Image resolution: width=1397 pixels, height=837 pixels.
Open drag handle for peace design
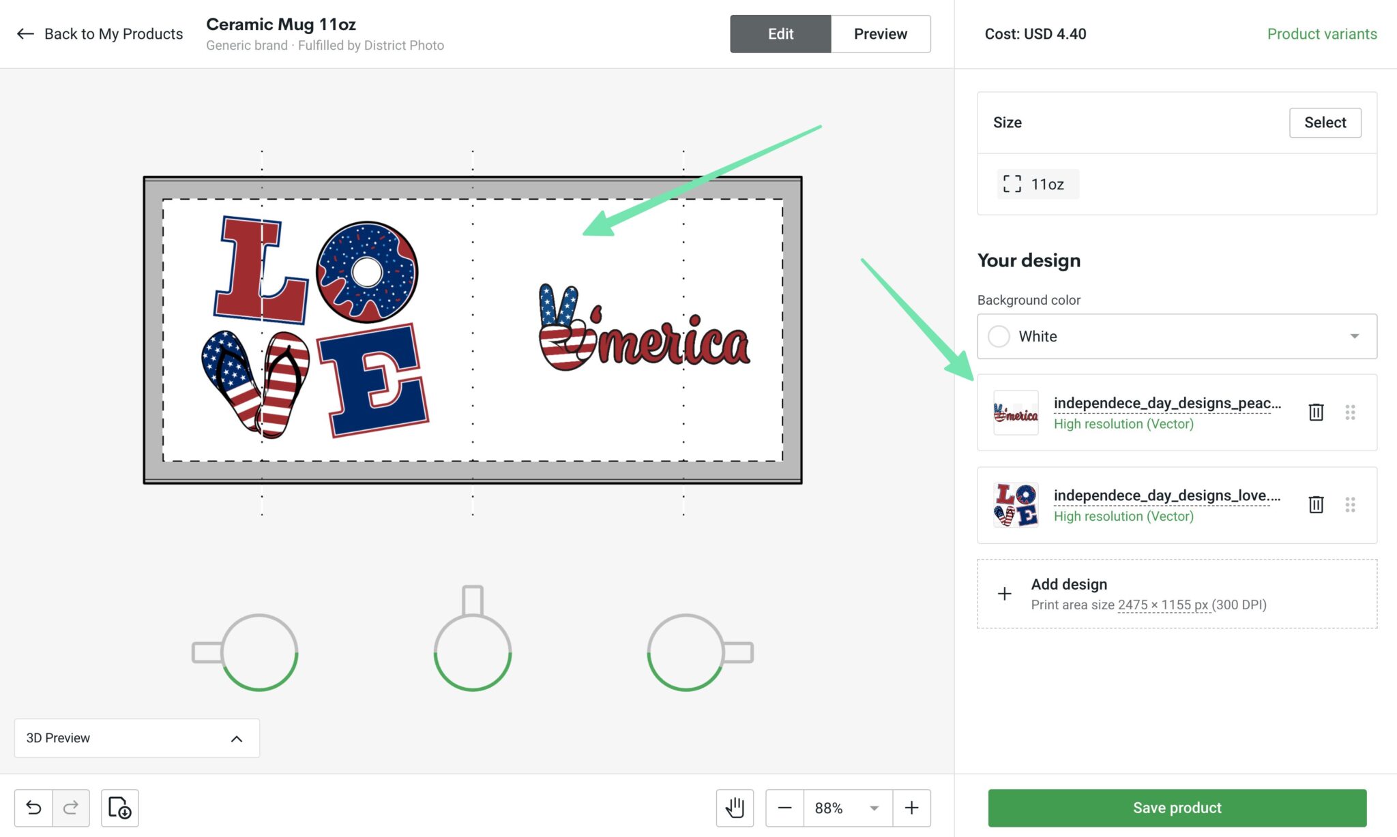click(x=1351, y=412)
